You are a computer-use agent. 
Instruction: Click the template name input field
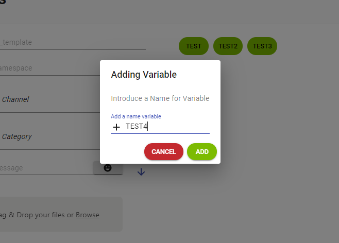tap(72, 43)
